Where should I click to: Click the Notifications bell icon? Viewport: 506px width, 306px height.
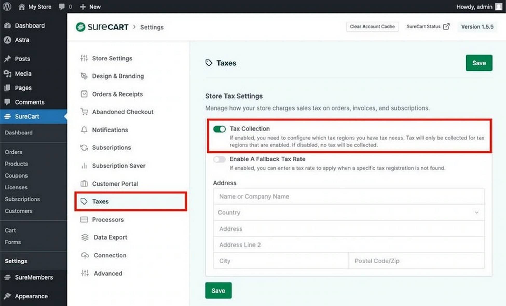pos(84,130)
